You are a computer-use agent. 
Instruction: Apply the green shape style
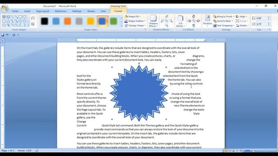(113, 21)
